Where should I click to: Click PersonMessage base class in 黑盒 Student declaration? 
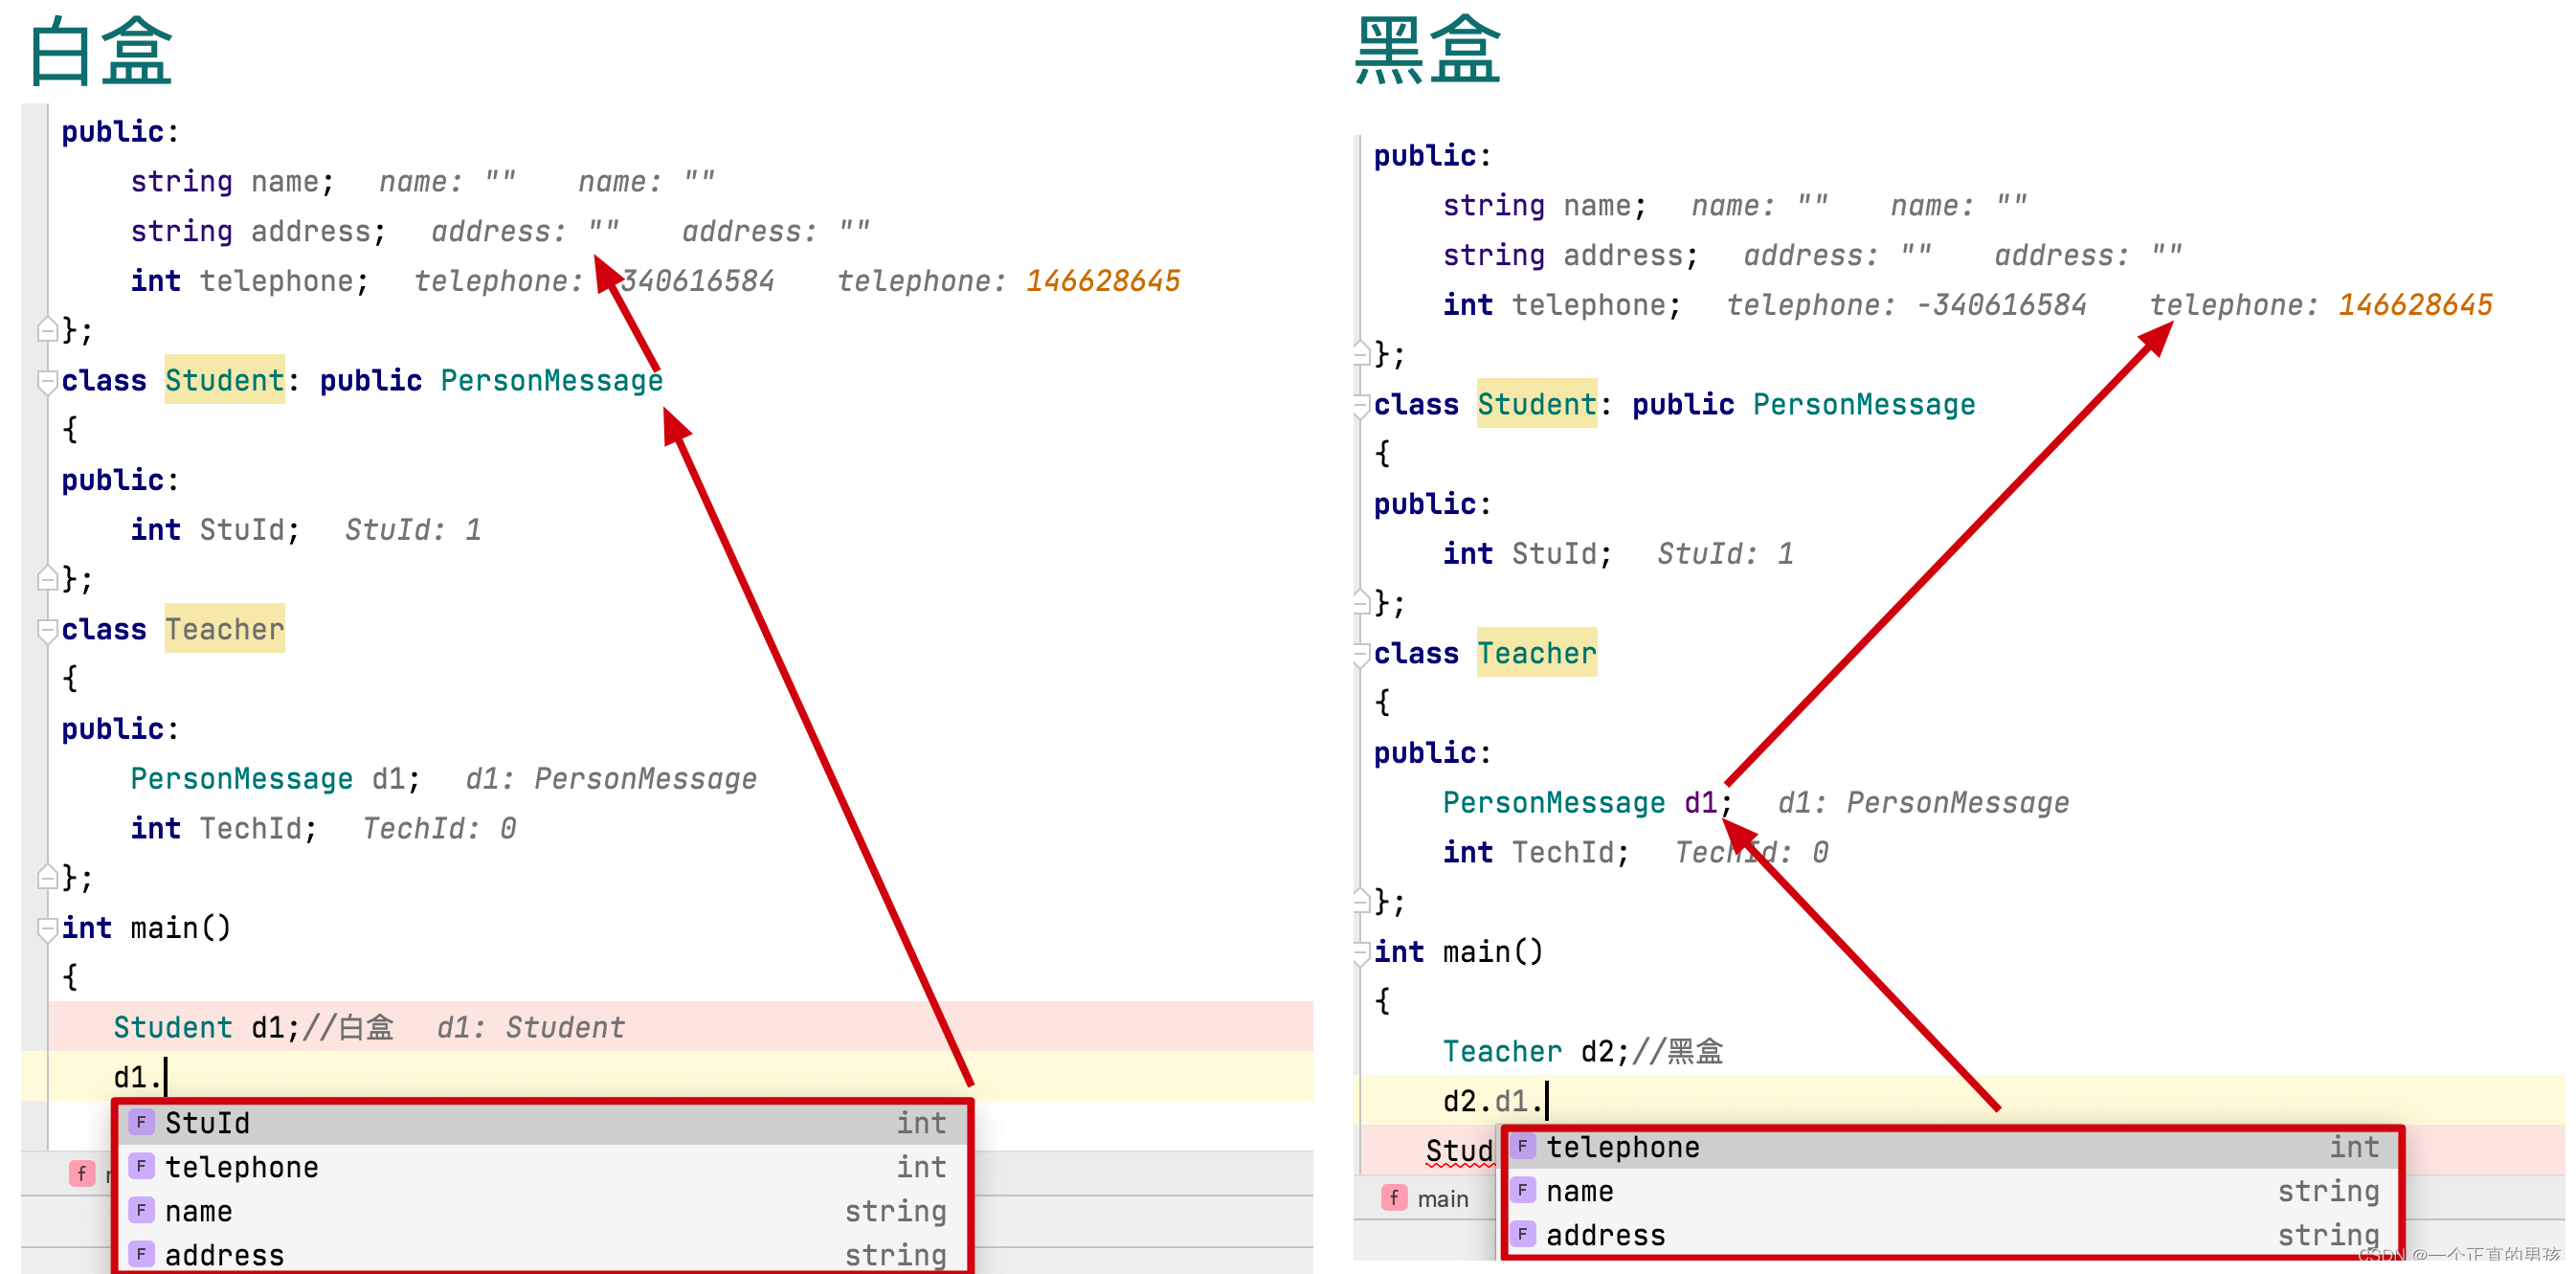pos(1864,404)
